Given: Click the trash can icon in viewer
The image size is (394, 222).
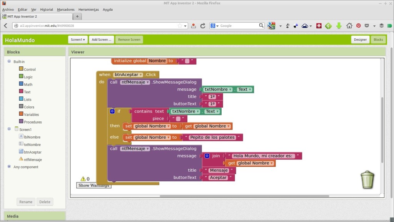Looking at the screenshot, I should [367, 180].
